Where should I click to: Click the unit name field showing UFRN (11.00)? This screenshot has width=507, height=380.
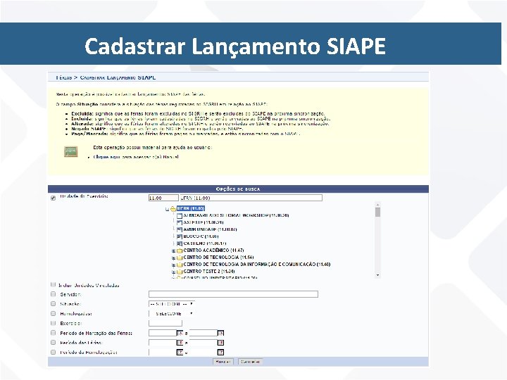(x=251, y=198)
